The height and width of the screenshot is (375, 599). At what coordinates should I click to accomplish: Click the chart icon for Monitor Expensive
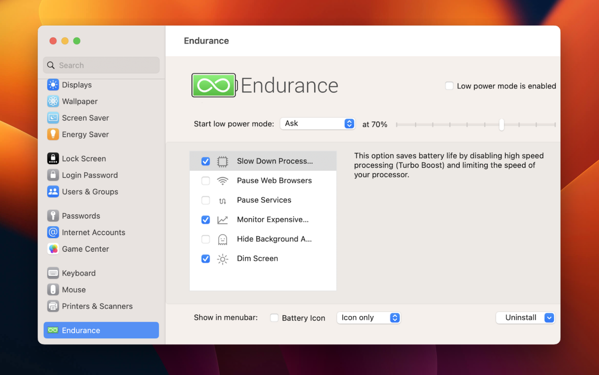pos(222,220)
